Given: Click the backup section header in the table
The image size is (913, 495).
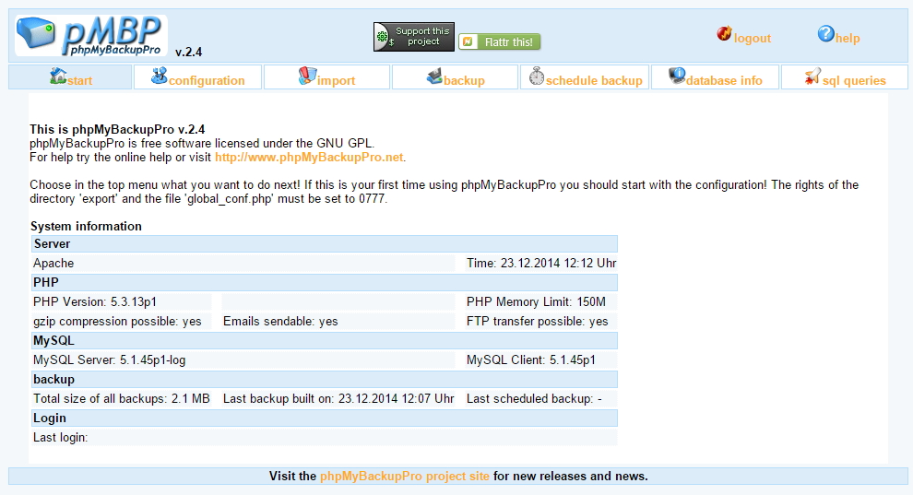Looking at the screenshot, I should [325, 379].
